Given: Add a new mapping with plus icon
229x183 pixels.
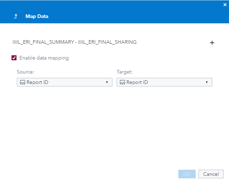Looking at the screenshot, I should 212,43.
